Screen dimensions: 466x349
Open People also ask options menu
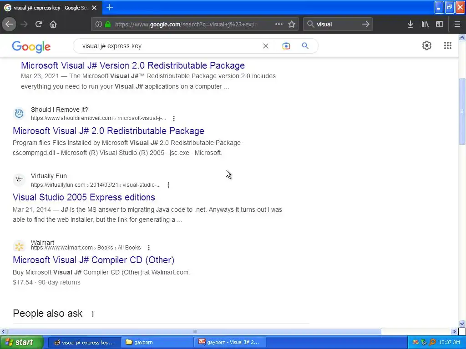click(x=93, y=314)
